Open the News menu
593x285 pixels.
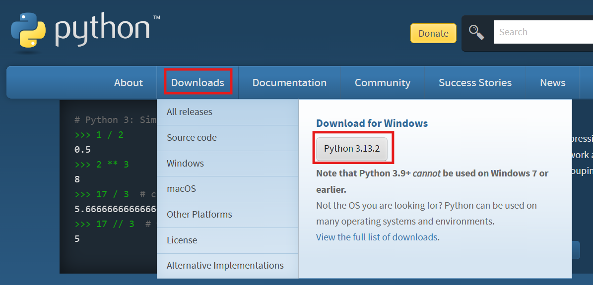552,82
